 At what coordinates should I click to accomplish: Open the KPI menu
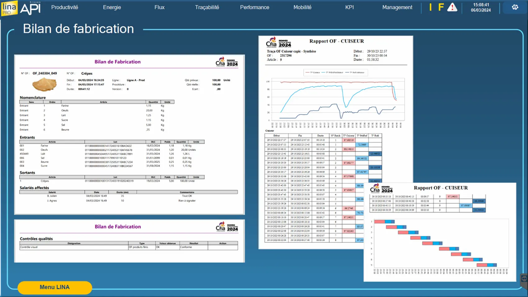[x=349, y=7]
